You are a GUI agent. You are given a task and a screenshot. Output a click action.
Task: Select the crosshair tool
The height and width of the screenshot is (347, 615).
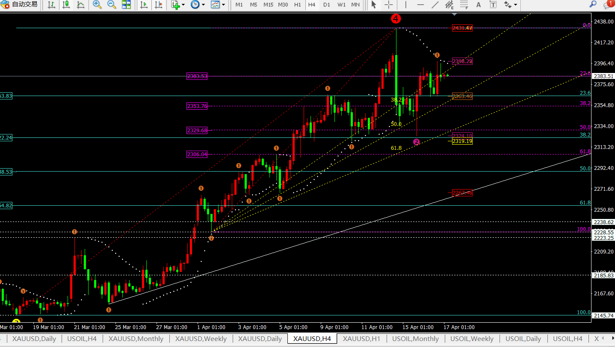[x=389, y=5]
